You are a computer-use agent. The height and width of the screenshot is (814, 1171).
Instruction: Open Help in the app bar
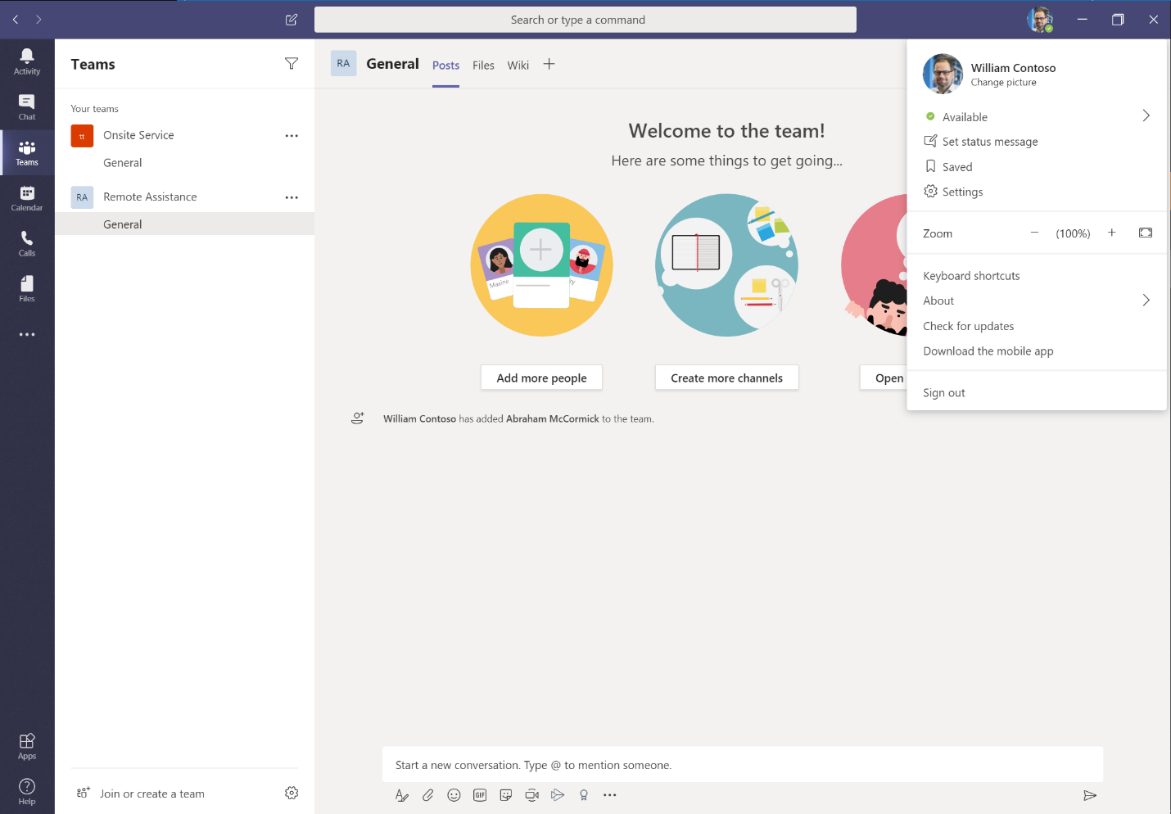pyautogui.click(x=27, y=791)
